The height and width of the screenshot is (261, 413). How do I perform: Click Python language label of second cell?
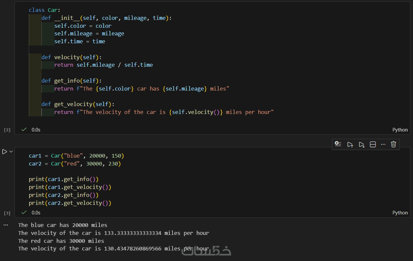[400, 213]
